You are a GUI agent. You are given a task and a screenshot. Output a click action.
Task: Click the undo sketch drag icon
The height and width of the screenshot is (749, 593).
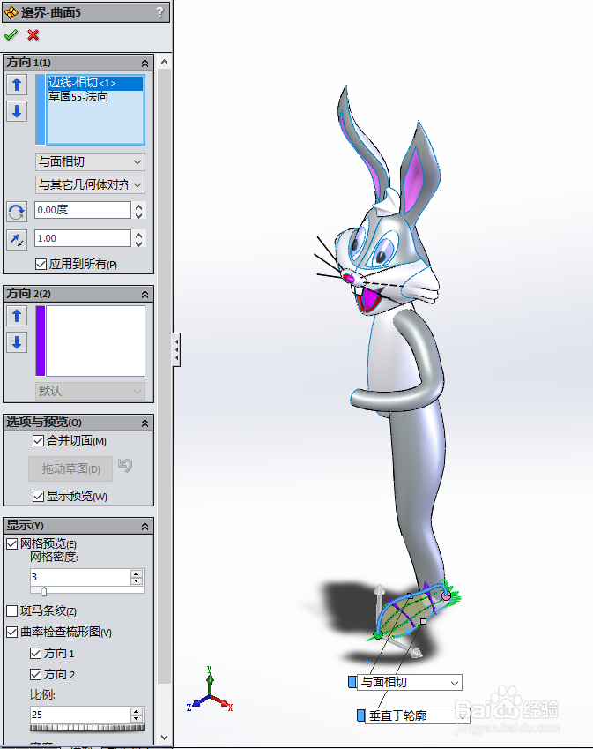pyautogui.click(x=125, y=465)
